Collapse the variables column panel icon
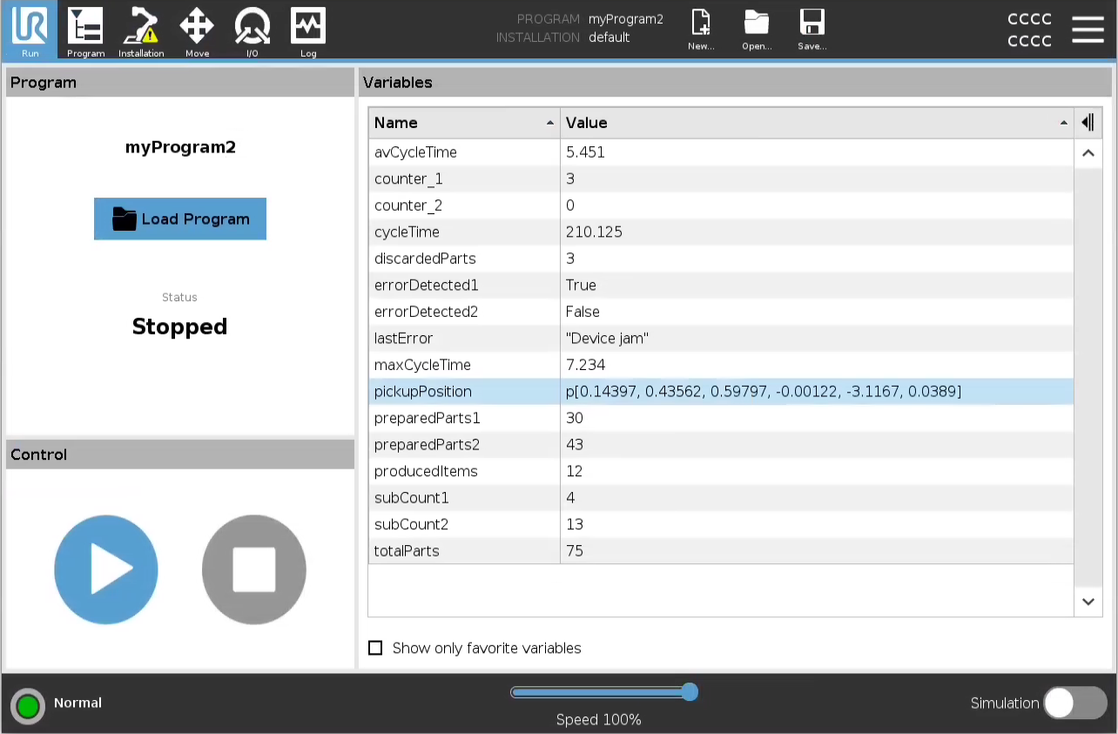Image resolution: width=1118 pixels, height=734 pixels. pyautogui.click(x=1088, y=123)
